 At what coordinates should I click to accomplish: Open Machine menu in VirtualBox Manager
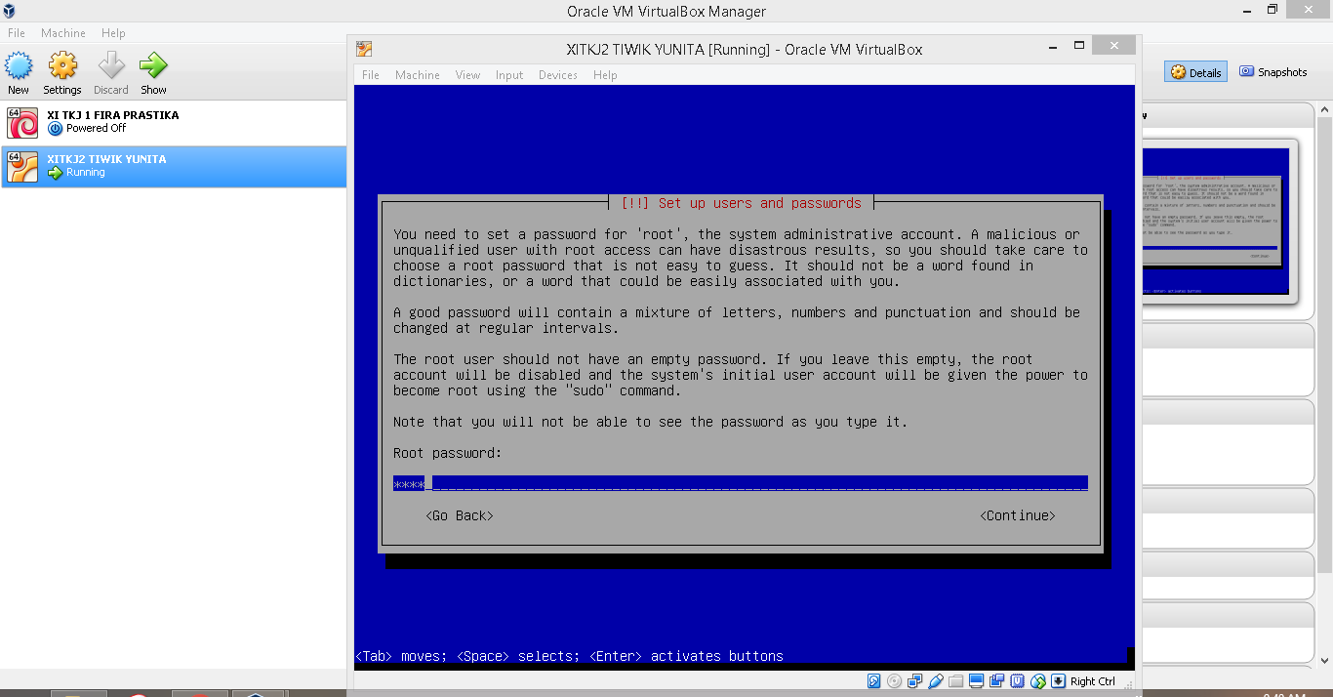[63, 33]
